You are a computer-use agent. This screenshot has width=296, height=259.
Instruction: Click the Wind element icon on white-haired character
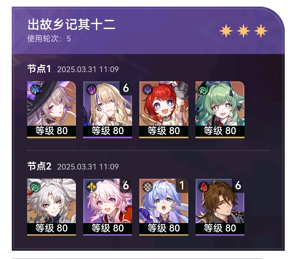click(35, 187)
